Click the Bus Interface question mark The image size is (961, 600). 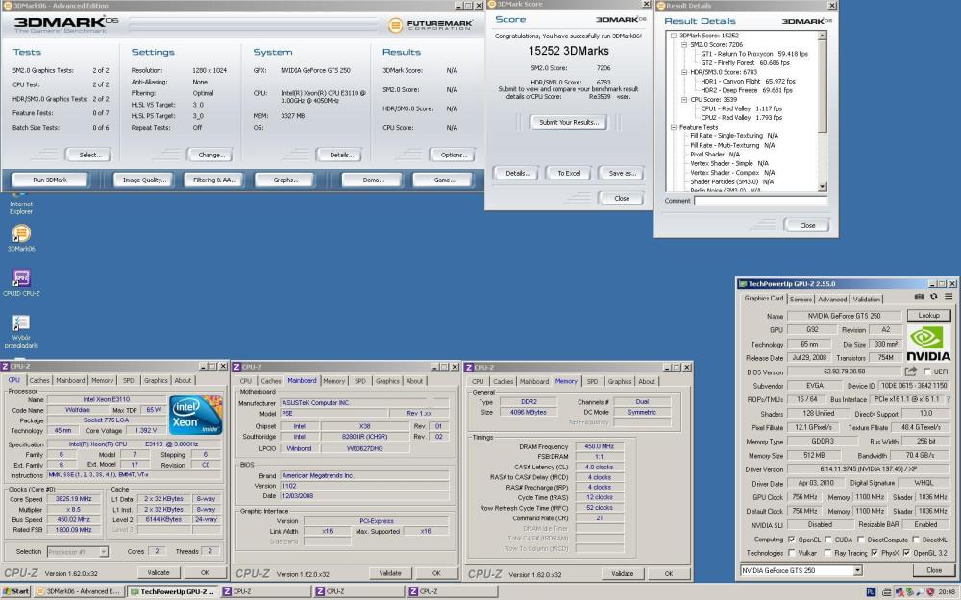(x=947, y=398)
